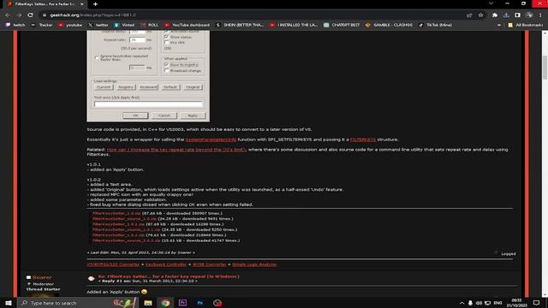Toggle Ignore keystrokes checkbox in dialog image
Viewport: 548px width, 308px height.
click(x=97, y=57)
